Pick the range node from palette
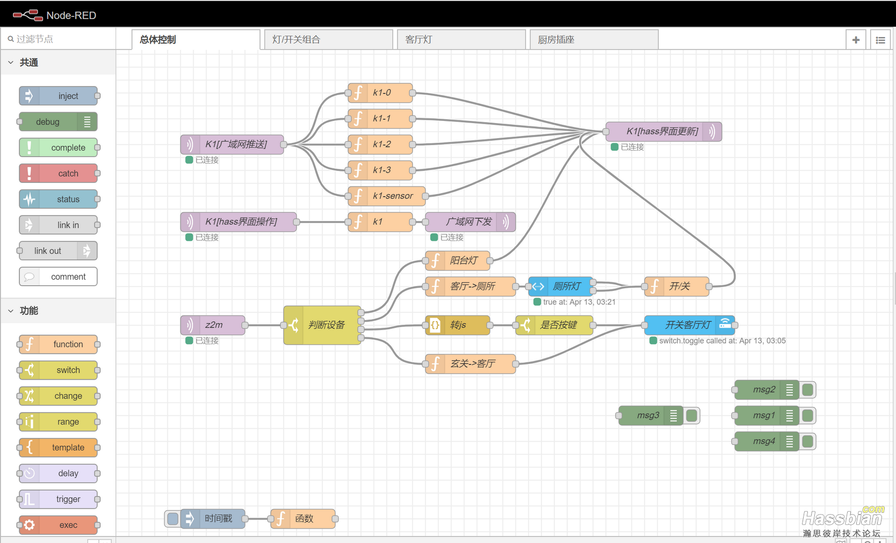This screenshot has height=543, width=896. pyautogui.click(x=58, y=421)
